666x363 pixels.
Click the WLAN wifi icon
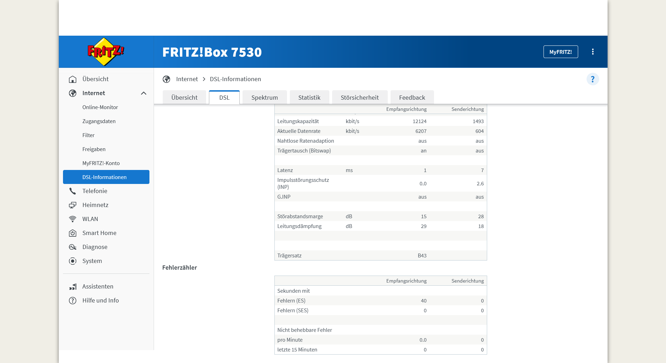(73, 219)
